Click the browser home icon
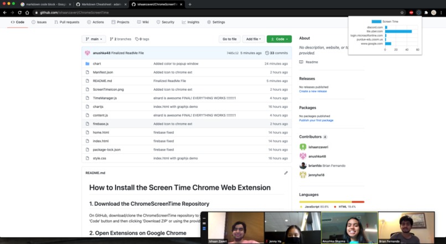 tap(27, 13)
